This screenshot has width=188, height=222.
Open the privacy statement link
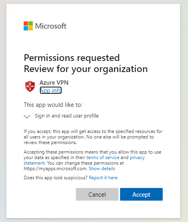click(84, 160)
